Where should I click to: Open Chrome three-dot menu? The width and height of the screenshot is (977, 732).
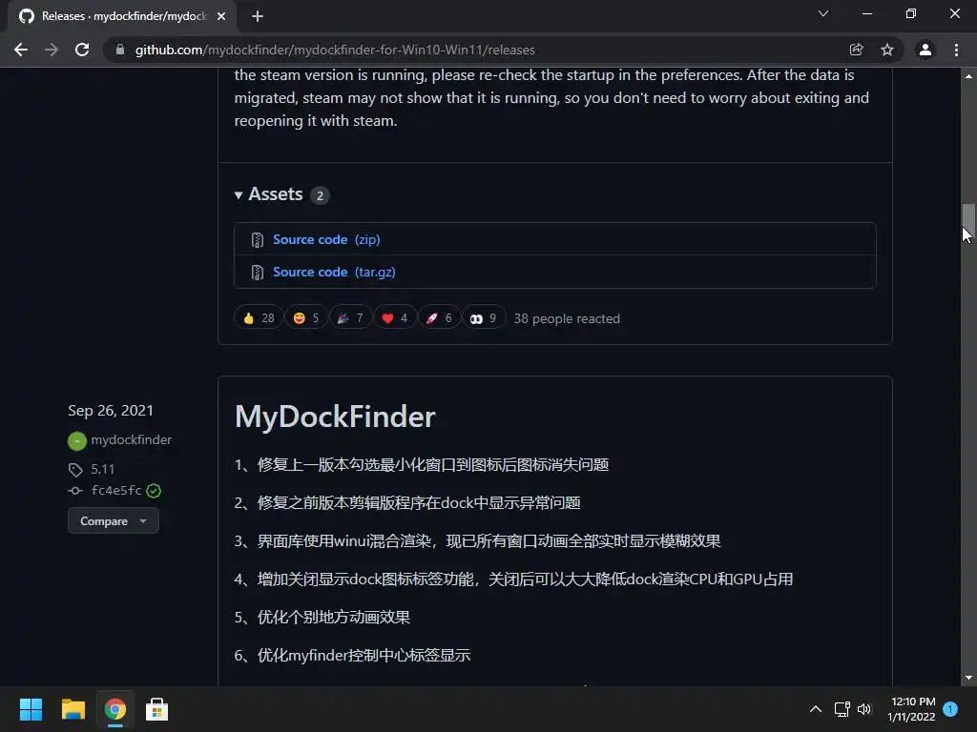click(956, 50)
